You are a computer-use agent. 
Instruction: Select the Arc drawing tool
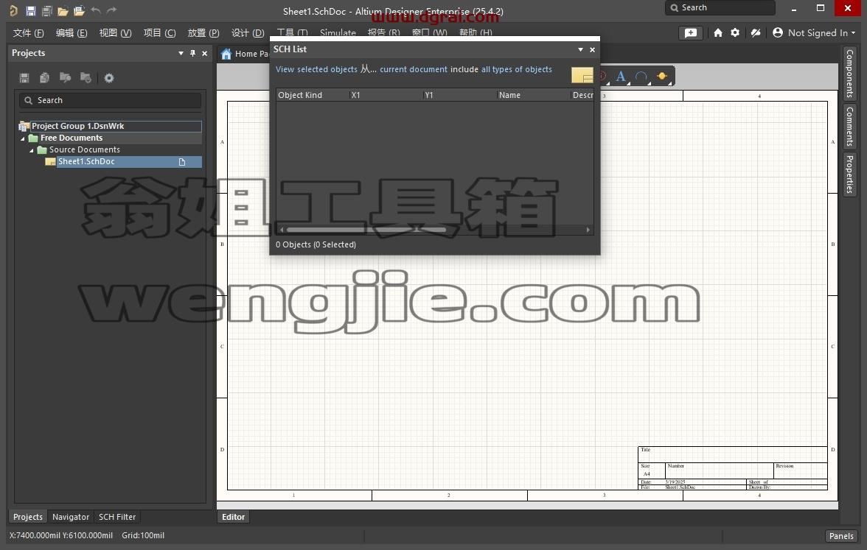[x=641, y=77]
